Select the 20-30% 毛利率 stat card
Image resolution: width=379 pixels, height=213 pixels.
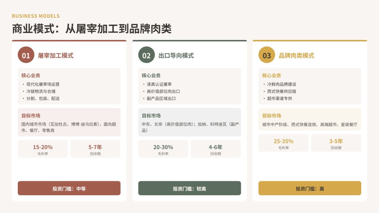click(x=163, y=149)
